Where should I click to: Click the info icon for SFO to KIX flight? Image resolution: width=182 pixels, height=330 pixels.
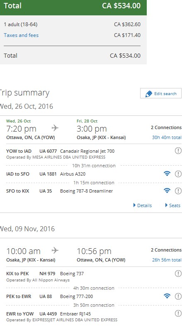178,191
